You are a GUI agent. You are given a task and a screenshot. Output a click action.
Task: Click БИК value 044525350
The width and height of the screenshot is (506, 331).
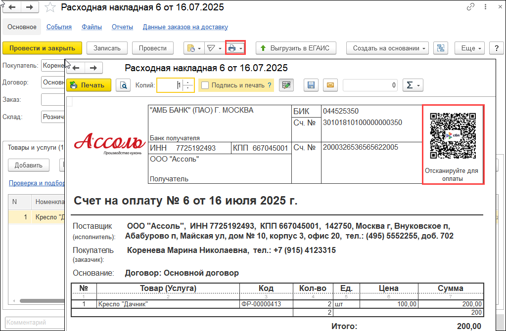pos(340,111)
